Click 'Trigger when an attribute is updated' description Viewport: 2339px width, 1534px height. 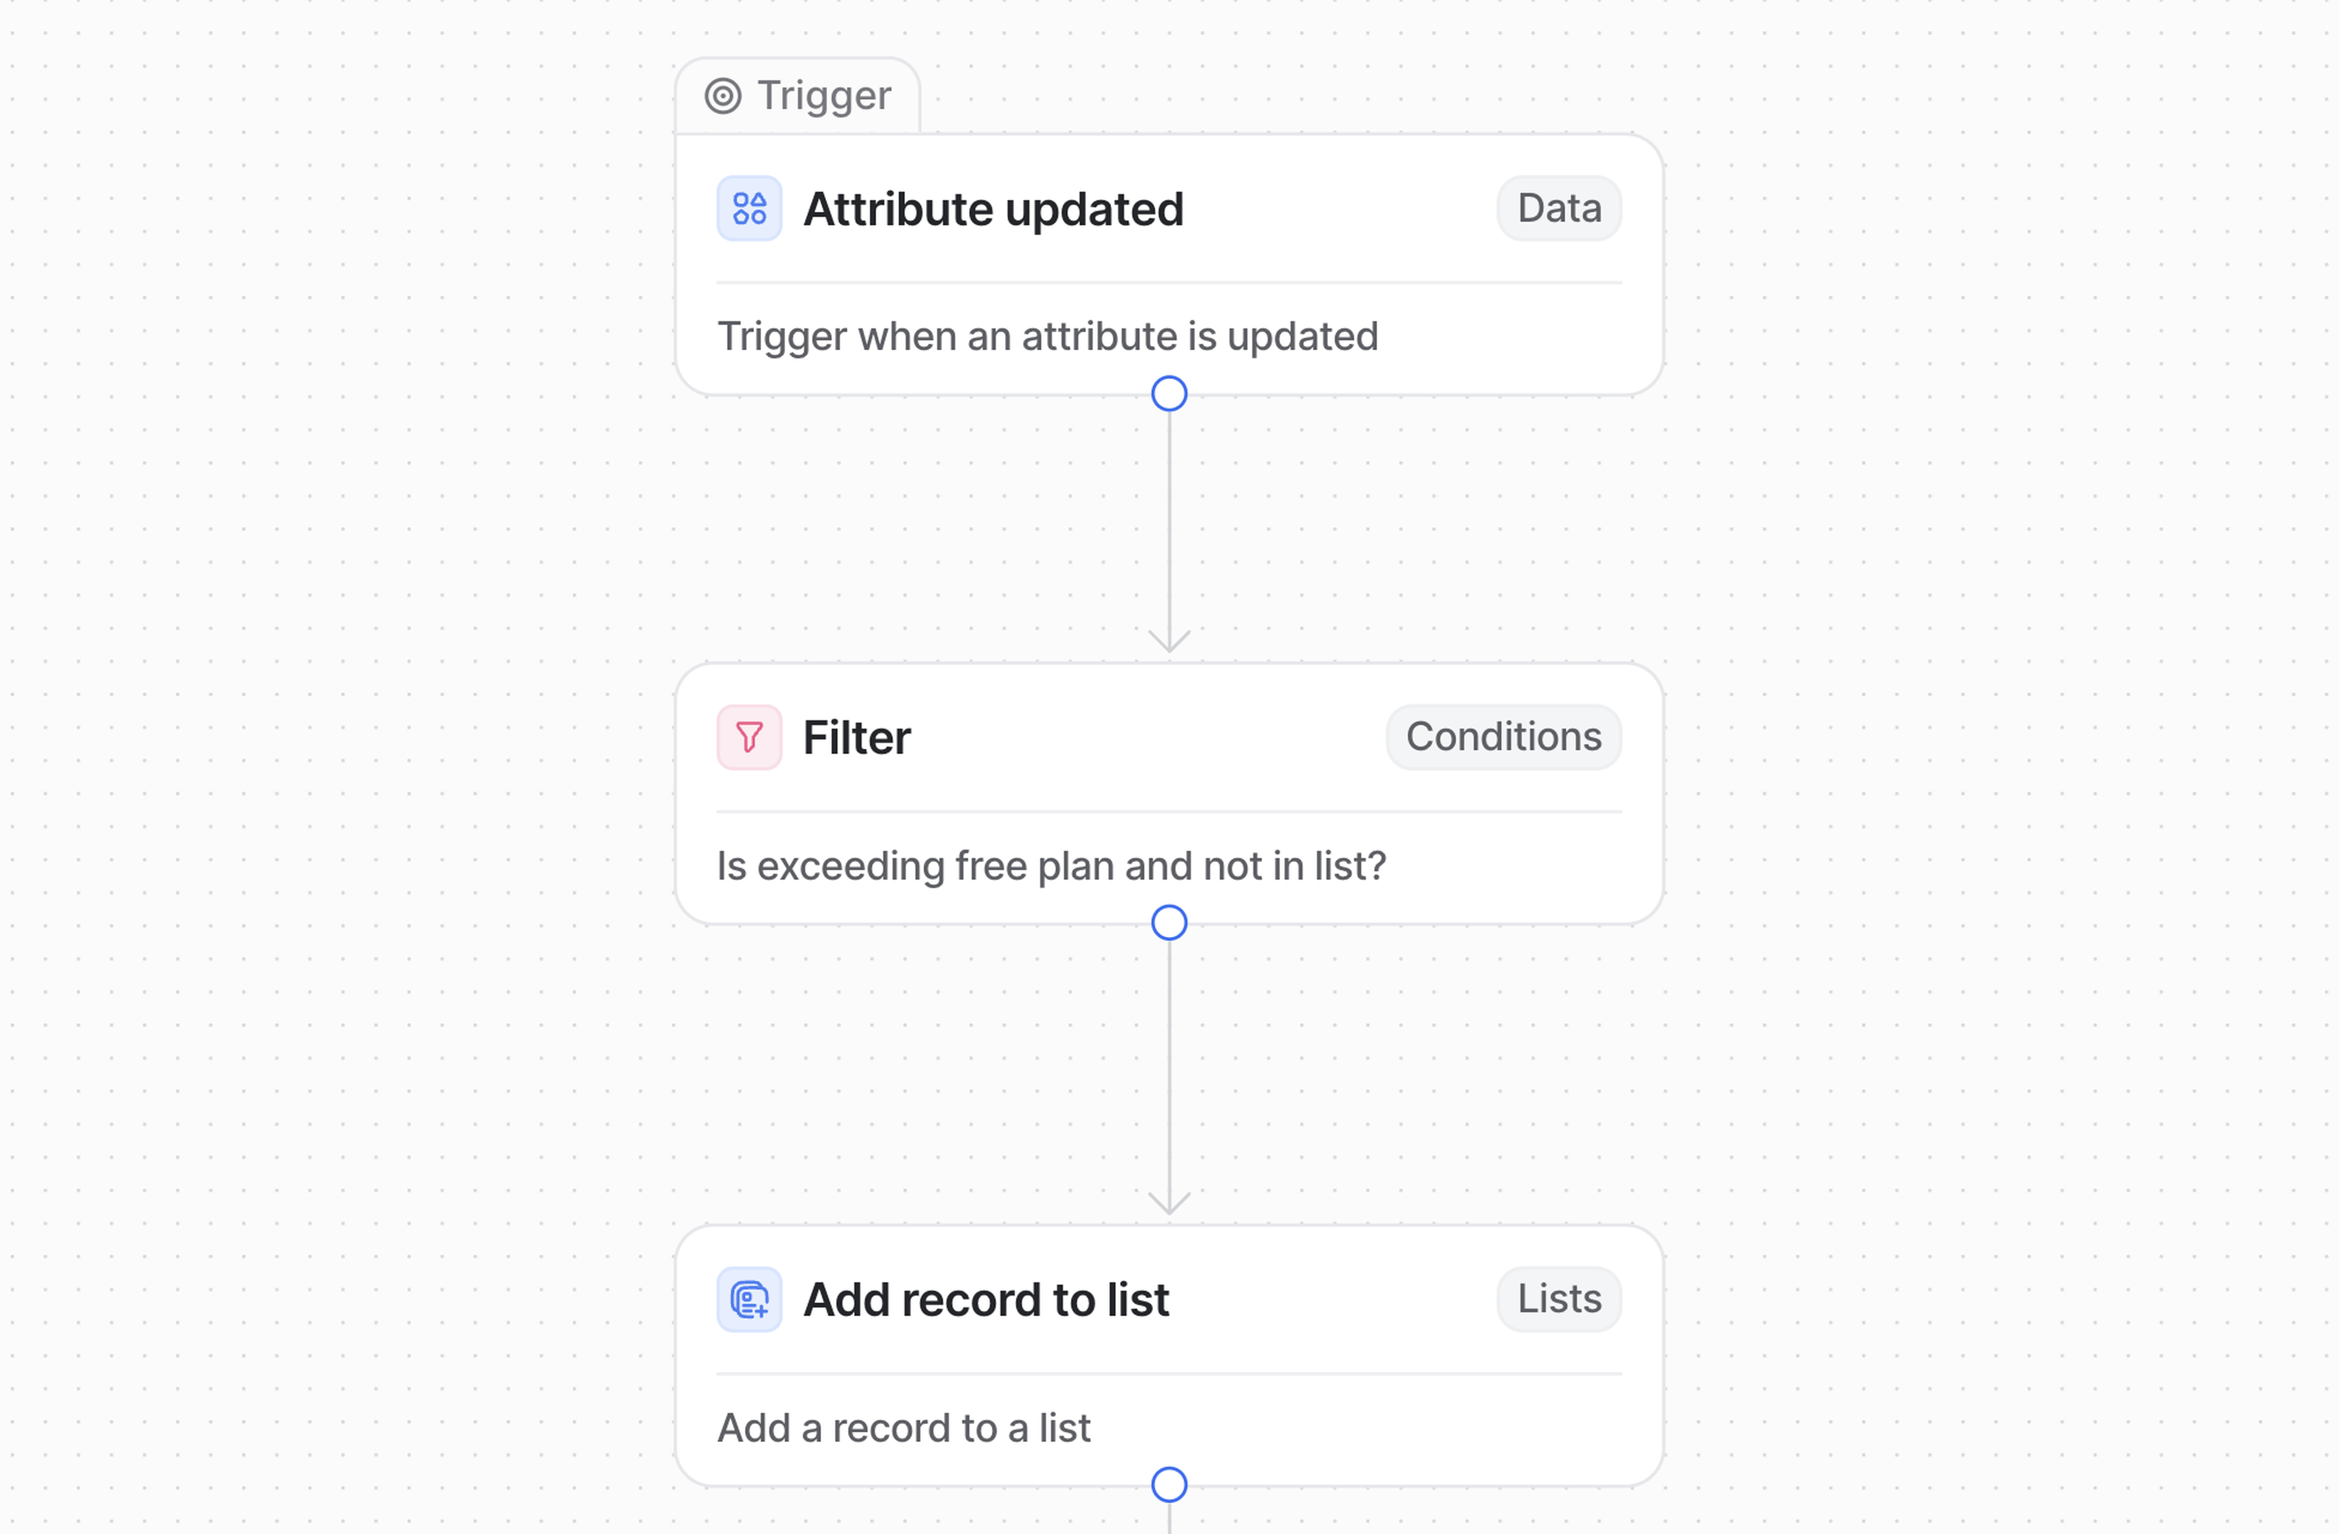pyautogui.click(x=1046, y=337)
